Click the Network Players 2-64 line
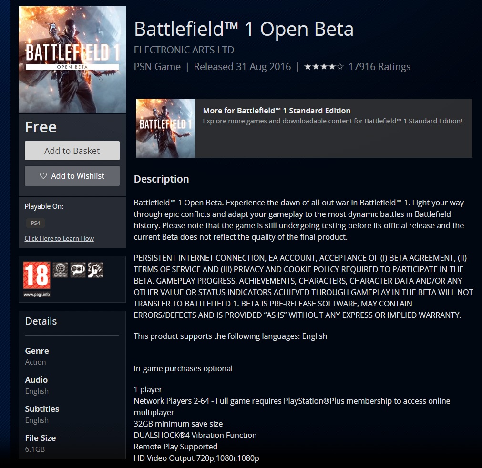This screenshot has width=482, height=468. tap(292, 407)
